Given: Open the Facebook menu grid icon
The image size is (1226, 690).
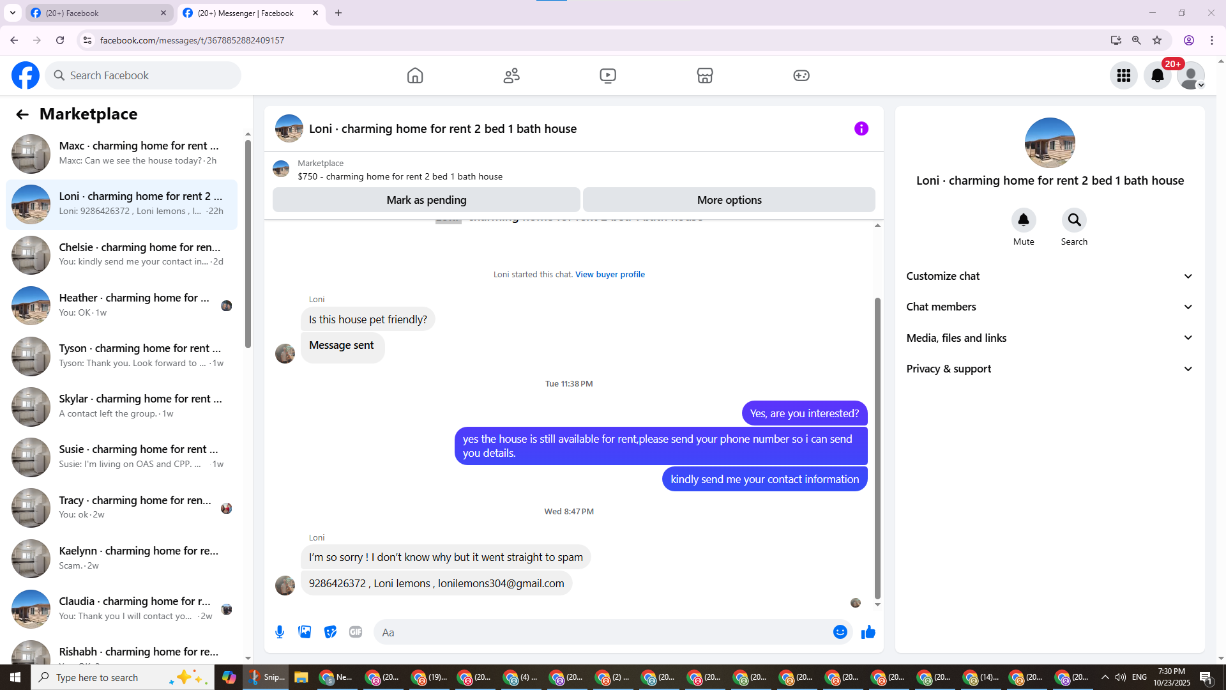Looking at the screenshot, I should click(x=1123, y=75).
